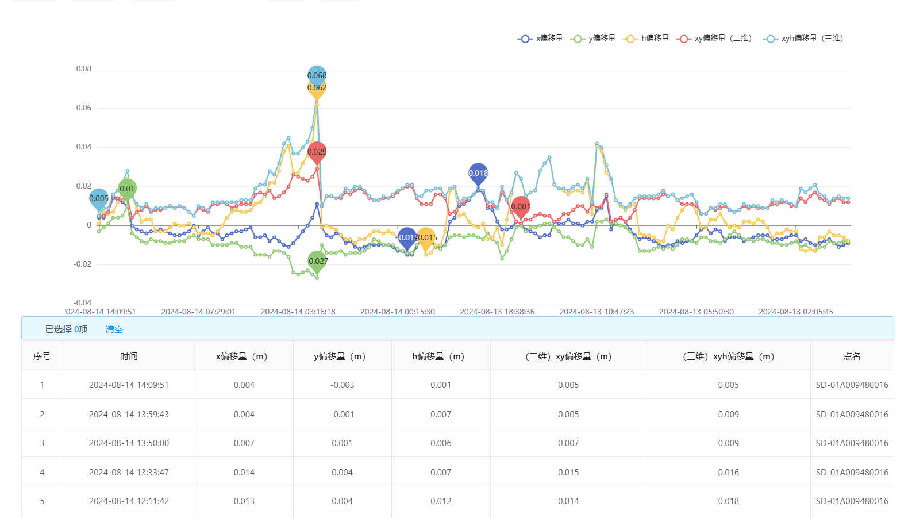Toggle the h偏移量 legend entry
The width and height of the screenshot is (912, 518).
[x=647, y=39]
